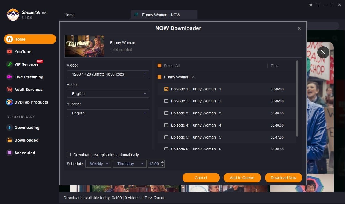The width and height of the screenshot is (345, 204).
Task: Increase schedule time with up arrow
Action: coord(162,162)
